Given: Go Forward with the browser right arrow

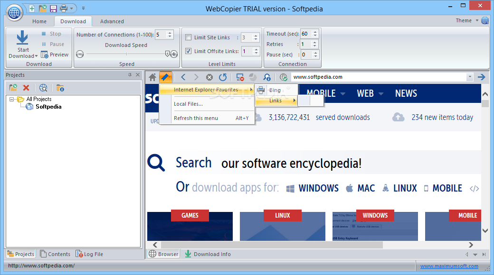Looking at the screenshot, I should pos(196,77).
